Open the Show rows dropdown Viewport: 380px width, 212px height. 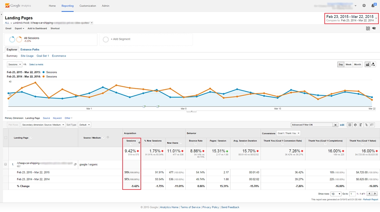336,194
